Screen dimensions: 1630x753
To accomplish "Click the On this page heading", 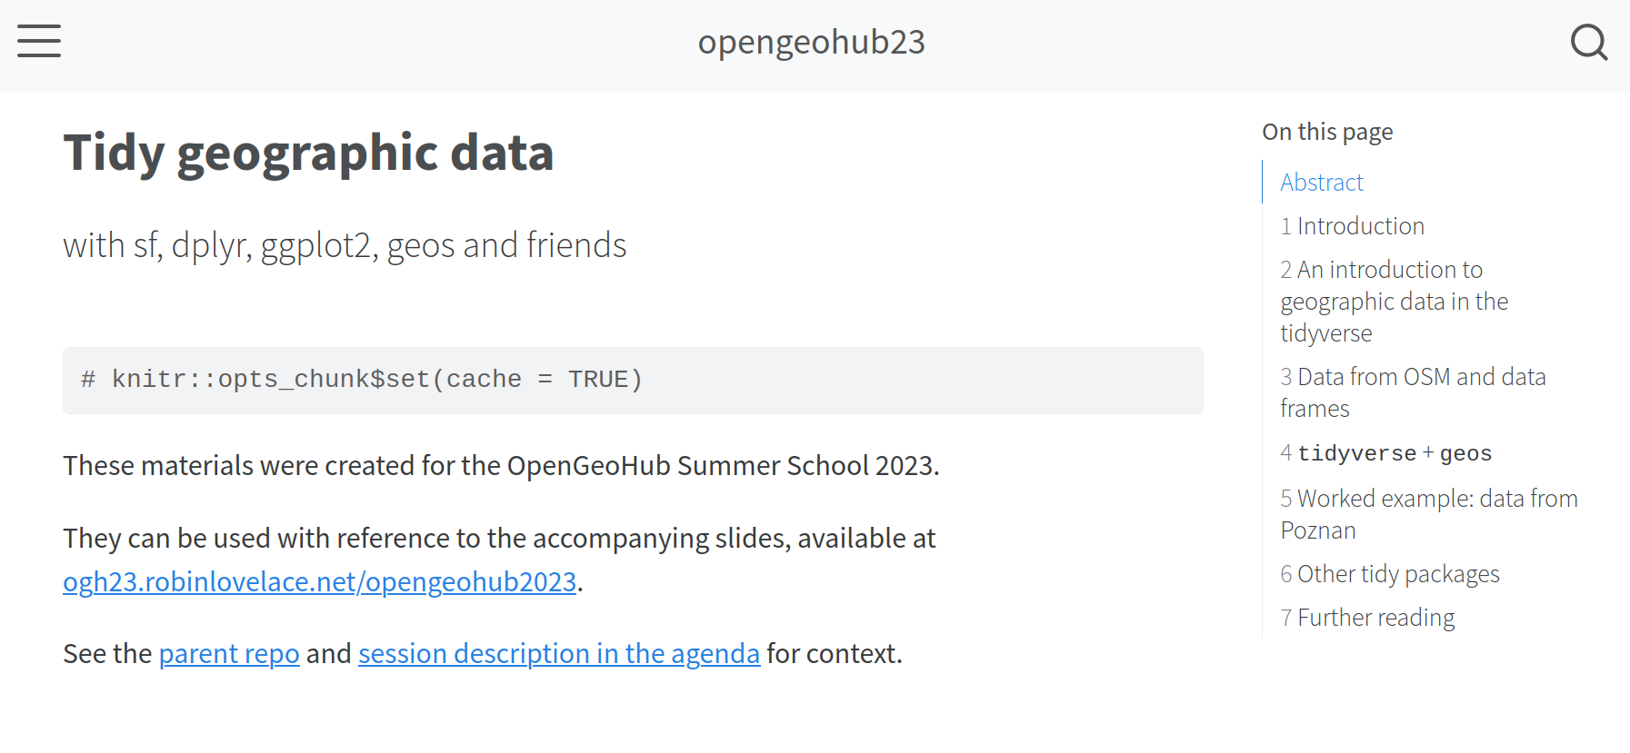I will 1326,132.
